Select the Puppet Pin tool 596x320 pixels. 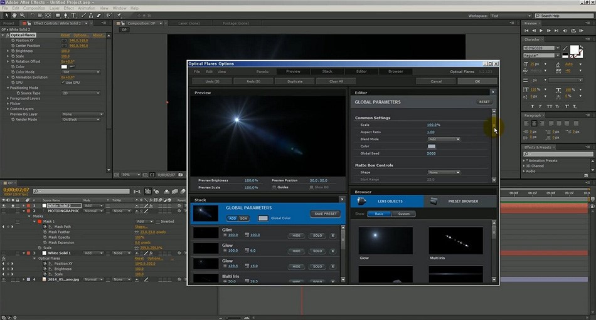tap(119, 16)
